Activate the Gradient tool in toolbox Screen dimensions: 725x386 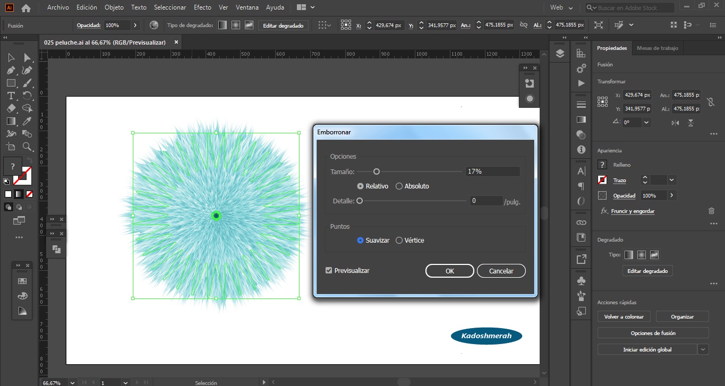point(11,121)
